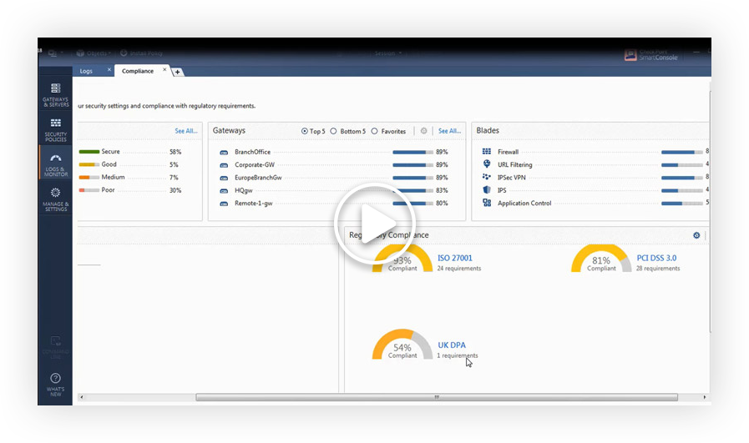Go to Logs & Monitor view

click(55, 164)
